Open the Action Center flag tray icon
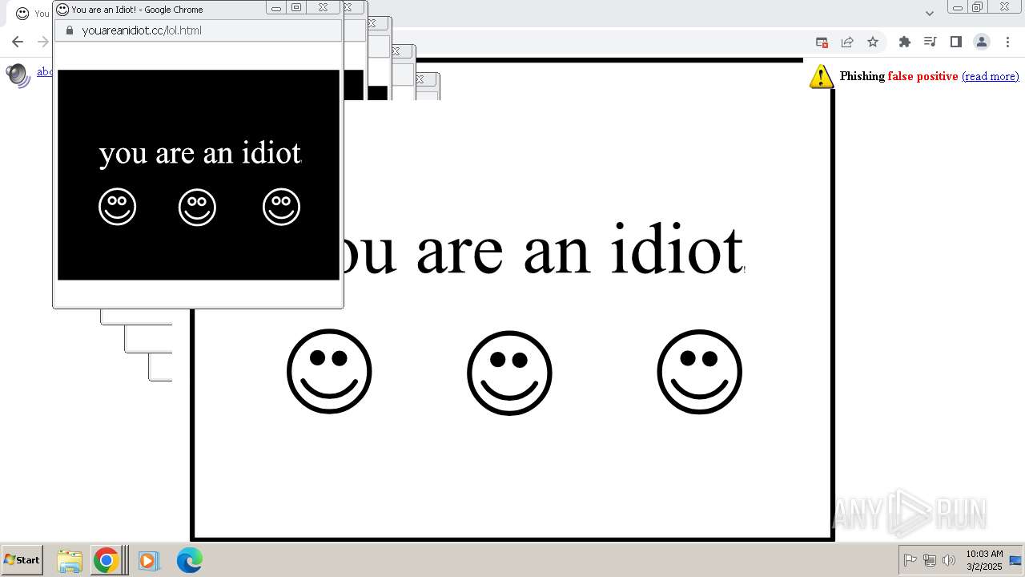Screen dimensions: 1025x577 (910, 560)
